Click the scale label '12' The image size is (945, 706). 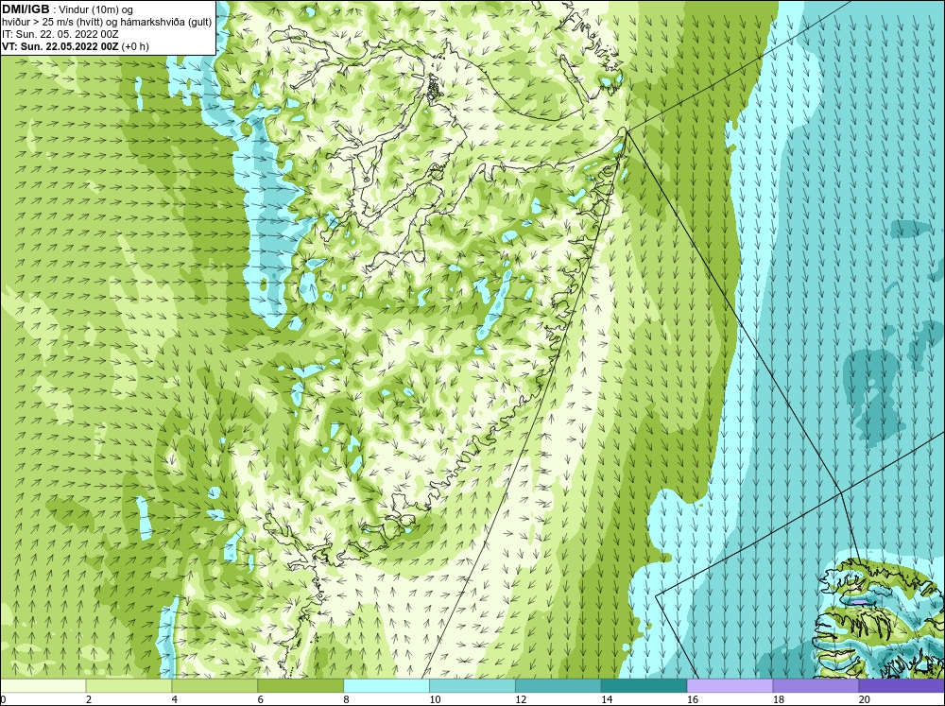tap(521, 699)
